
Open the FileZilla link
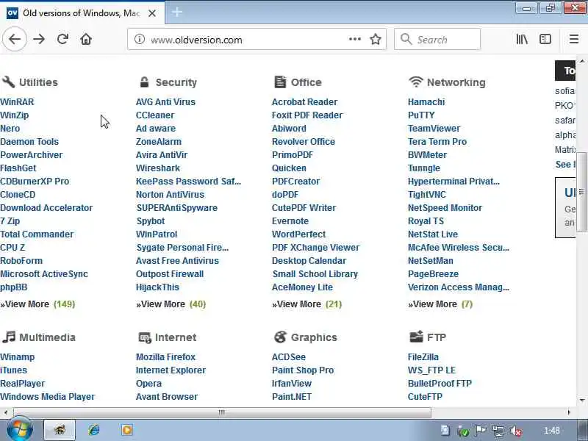coord(423,357)
